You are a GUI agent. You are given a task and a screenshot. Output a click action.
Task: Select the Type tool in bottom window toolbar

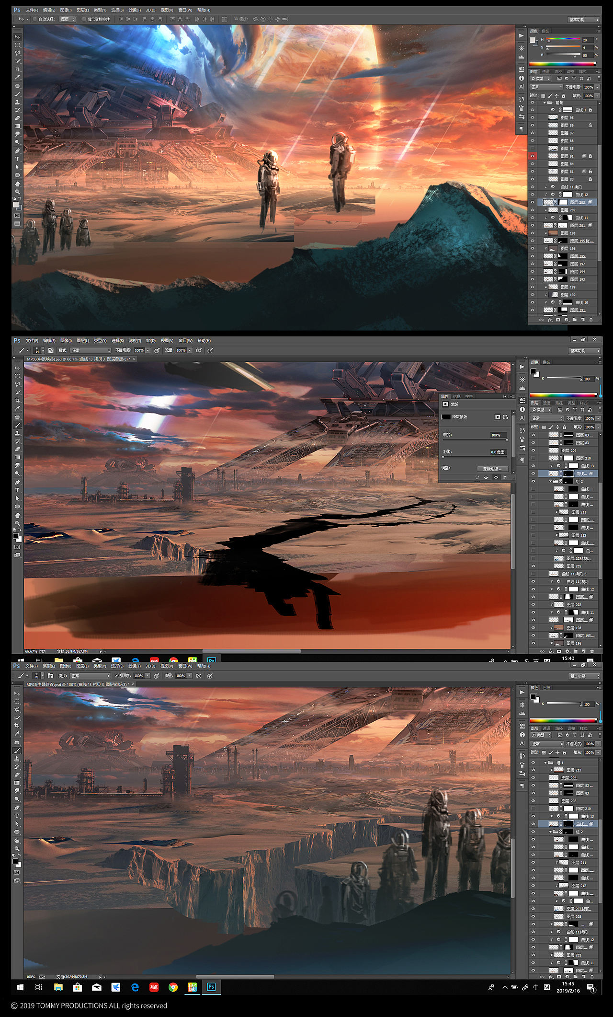click(17, 816)
